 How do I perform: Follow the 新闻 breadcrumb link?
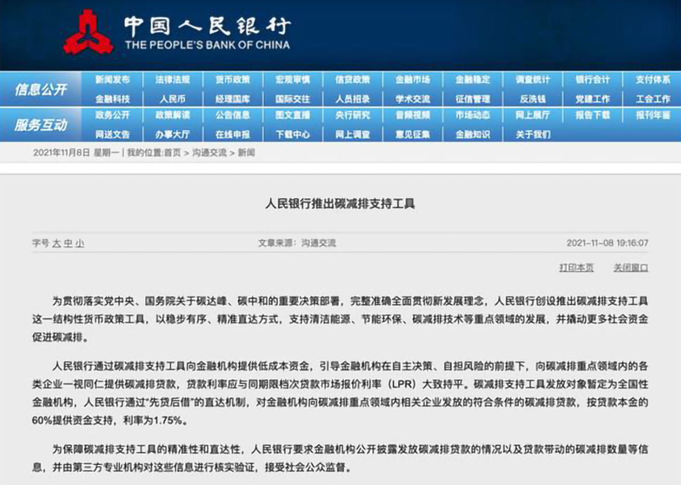[246, 153]
